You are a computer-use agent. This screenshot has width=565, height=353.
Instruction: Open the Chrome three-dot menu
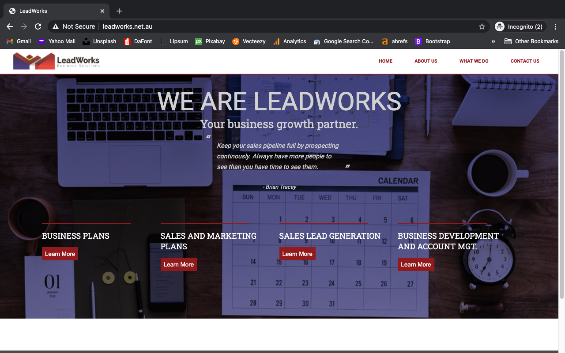click(555, 26)
